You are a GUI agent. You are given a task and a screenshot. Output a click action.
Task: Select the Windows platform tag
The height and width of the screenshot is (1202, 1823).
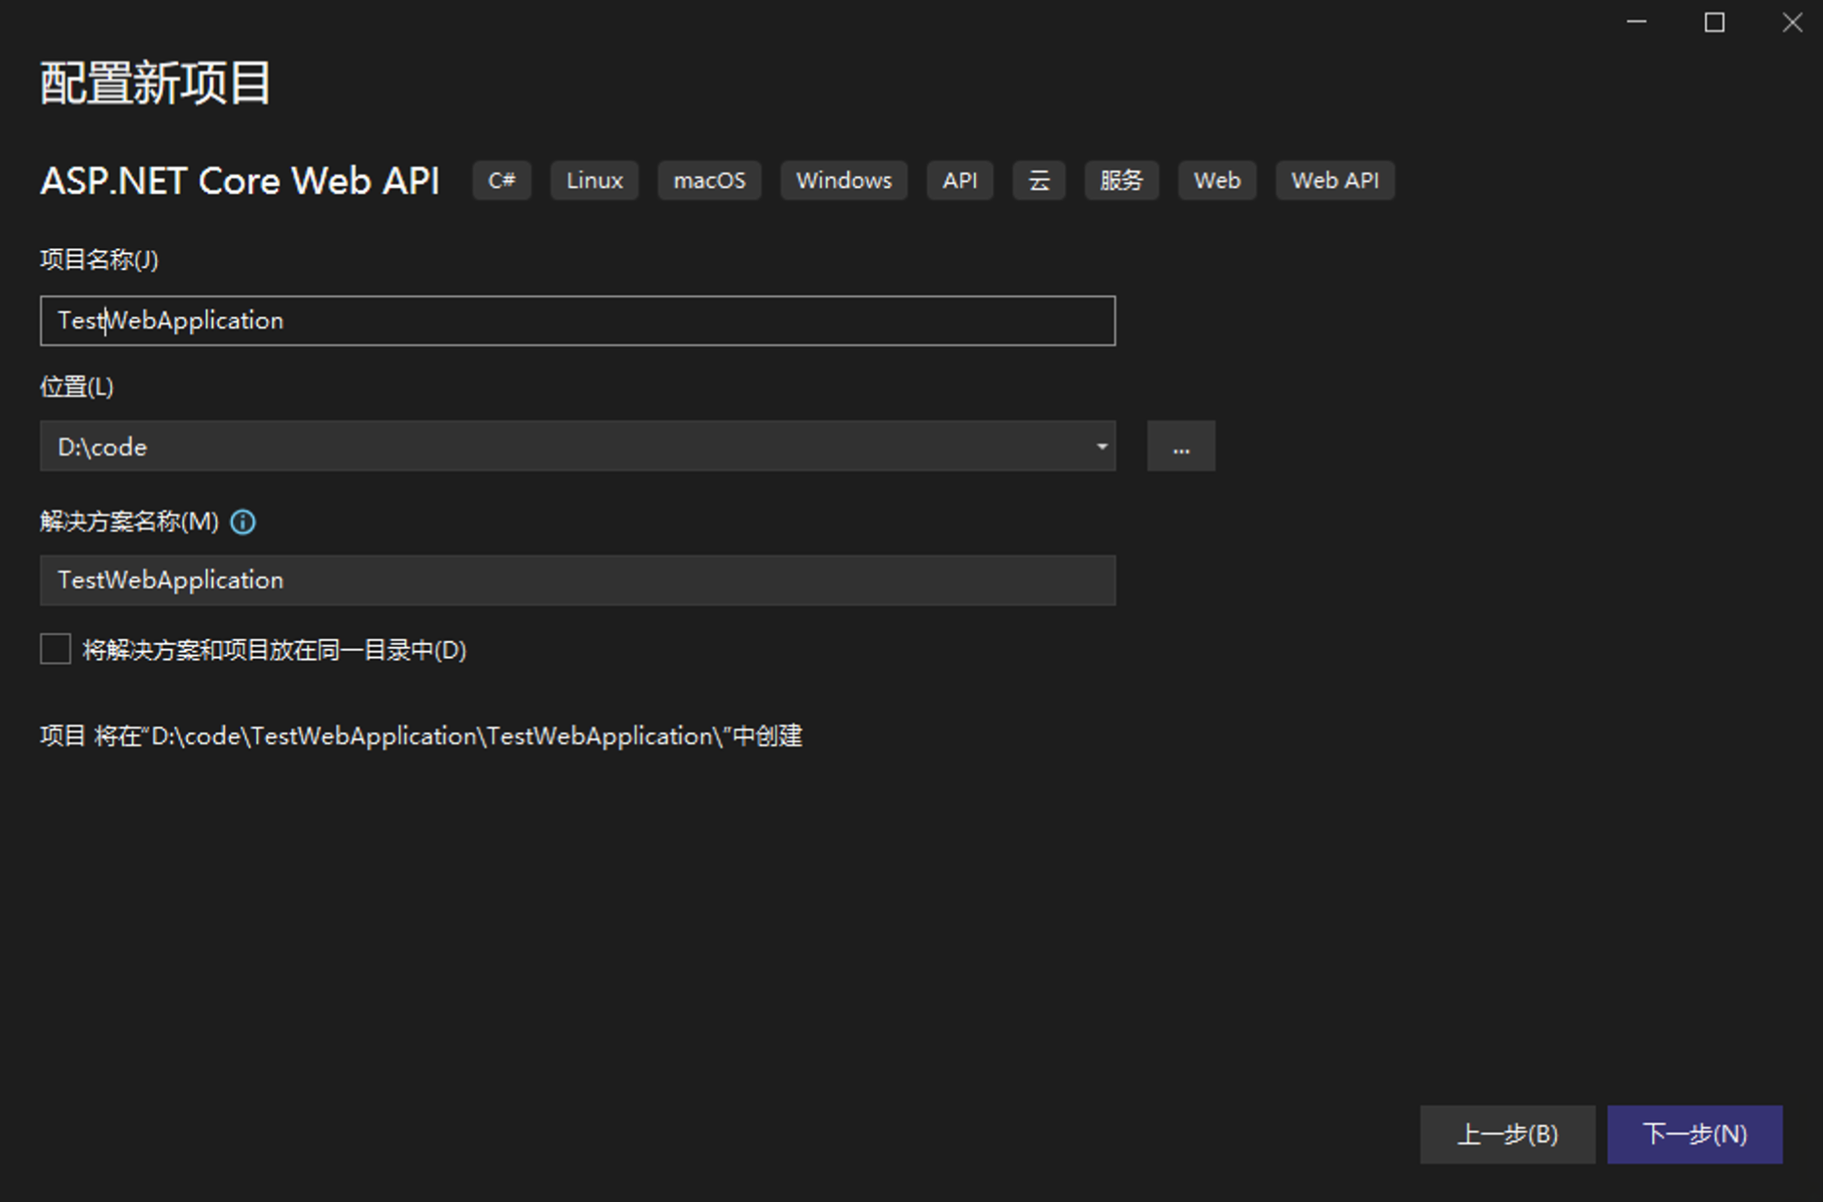[843, 180]
